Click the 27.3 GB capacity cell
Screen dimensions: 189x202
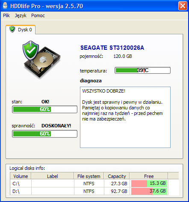[x=117, y=184]
